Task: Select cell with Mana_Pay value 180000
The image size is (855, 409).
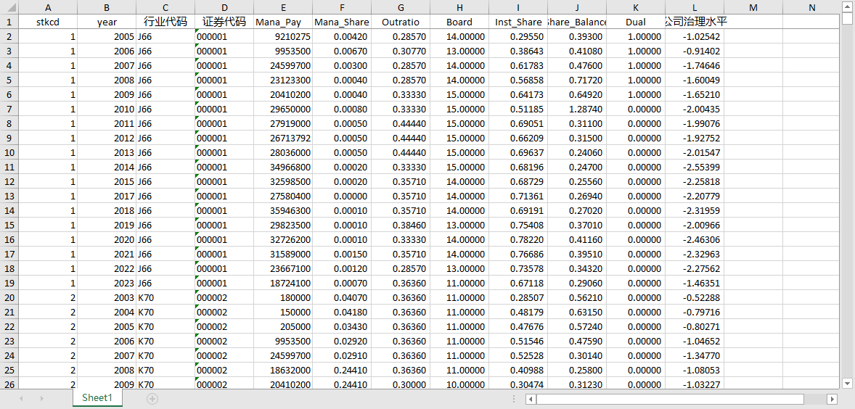Action: pos(283,297)
